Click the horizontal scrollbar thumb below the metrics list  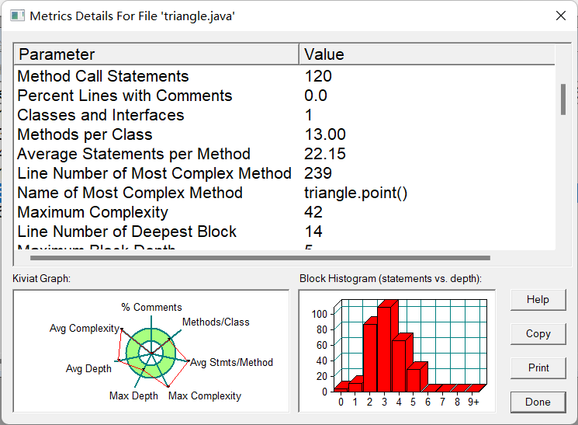coord(260,258)
